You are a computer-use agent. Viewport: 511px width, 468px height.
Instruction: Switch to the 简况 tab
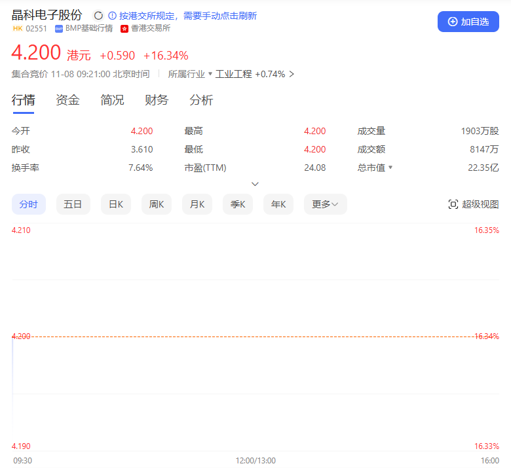tap(112, 100)
